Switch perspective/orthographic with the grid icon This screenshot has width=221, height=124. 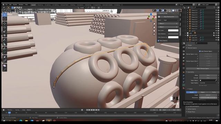click(x=154, y=34)
